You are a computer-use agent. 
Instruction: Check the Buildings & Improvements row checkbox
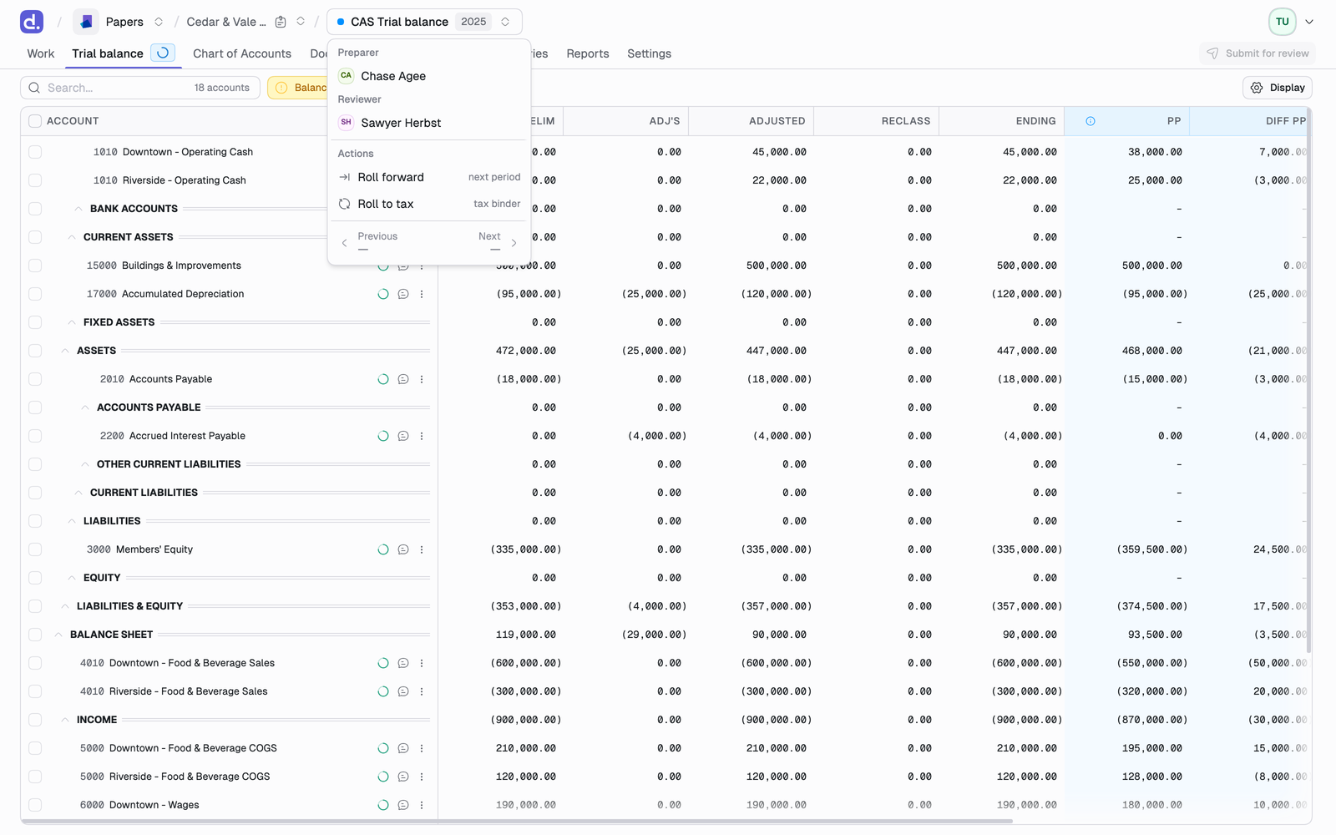click(35, 266)
